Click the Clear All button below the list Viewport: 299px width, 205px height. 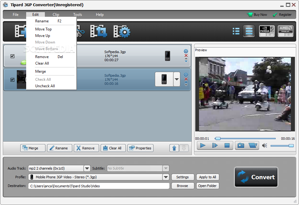click(x=113, y=148)
